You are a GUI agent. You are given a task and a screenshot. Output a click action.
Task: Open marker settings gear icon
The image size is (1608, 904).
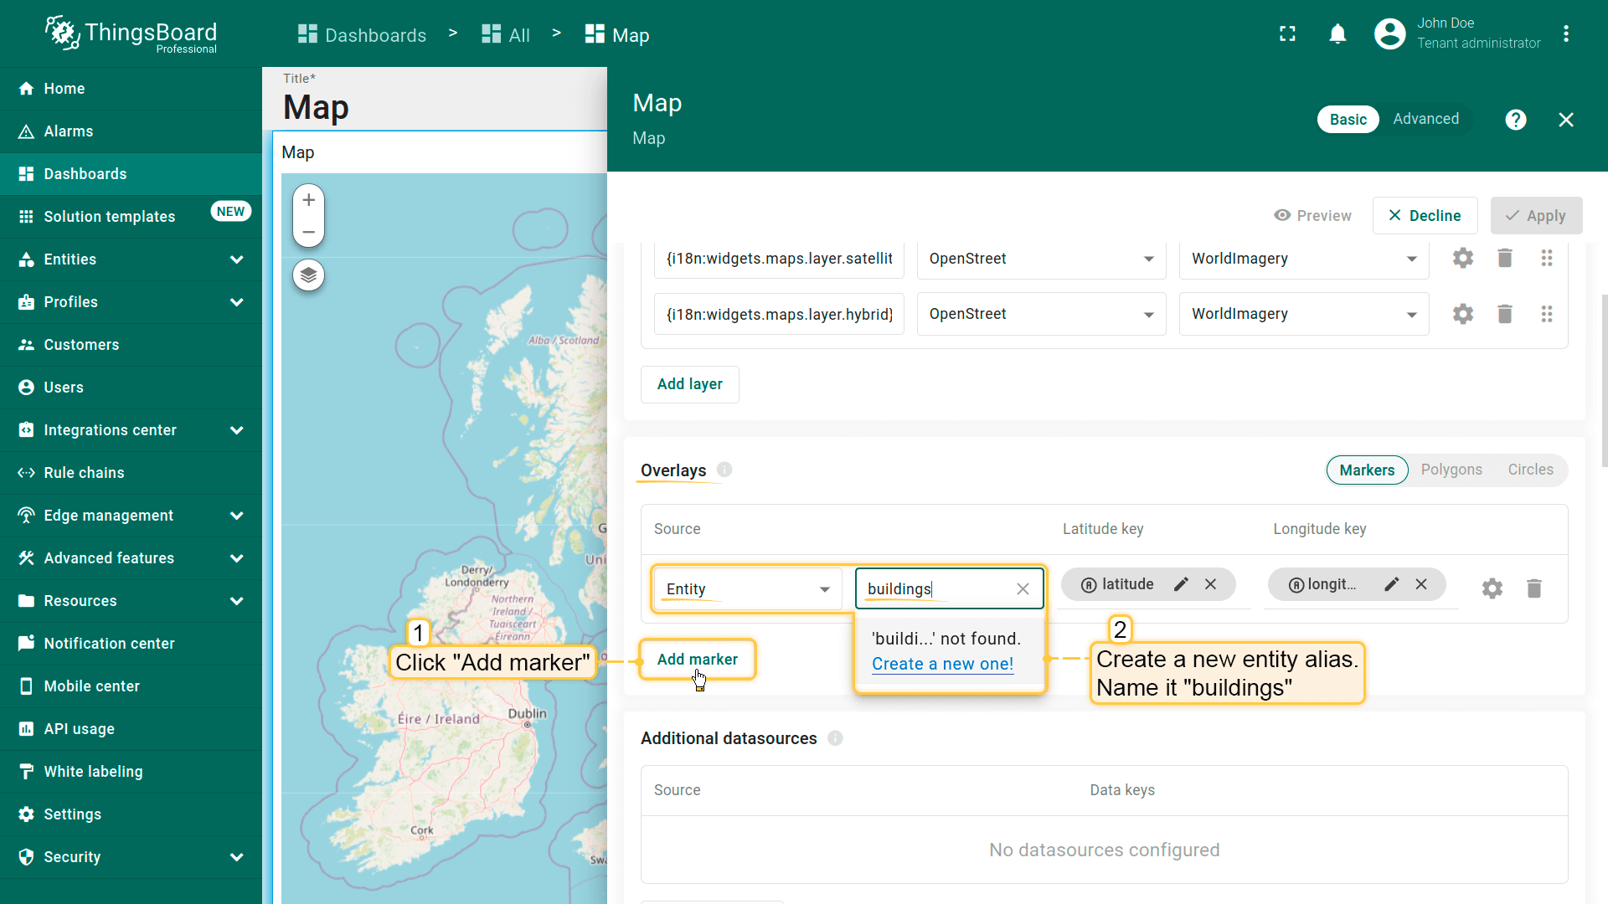tap(1492, 588)
